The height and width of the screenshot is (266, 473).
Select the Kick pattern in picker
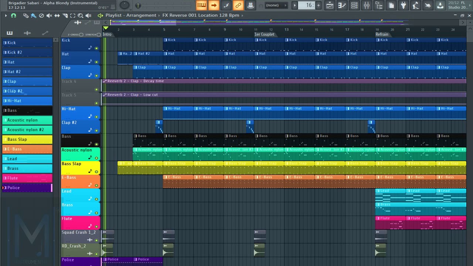[27, 43]
